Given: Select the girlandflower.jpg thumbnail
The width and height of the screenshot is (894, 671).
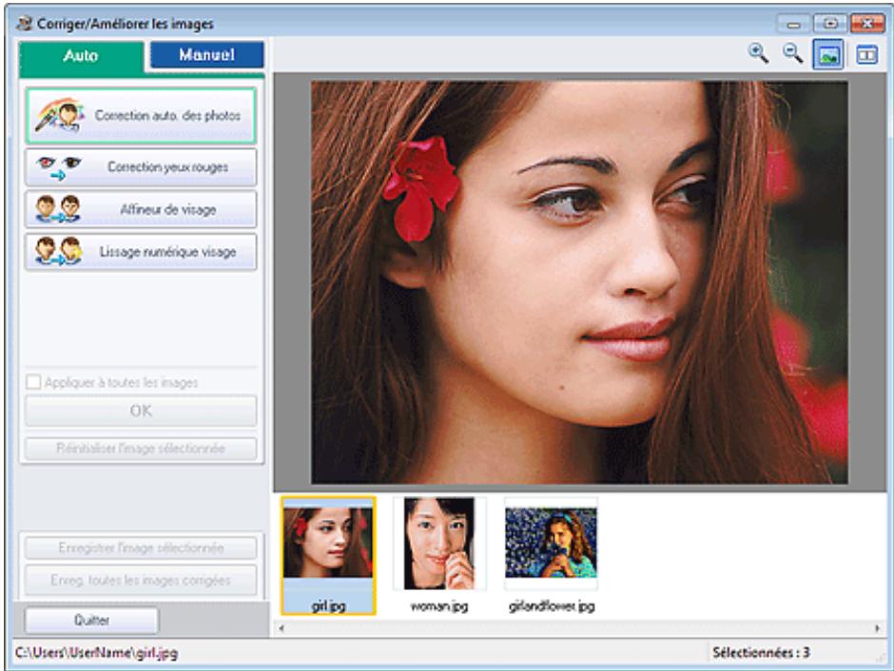Looking at the screenshot, I should tap(552, 555).
